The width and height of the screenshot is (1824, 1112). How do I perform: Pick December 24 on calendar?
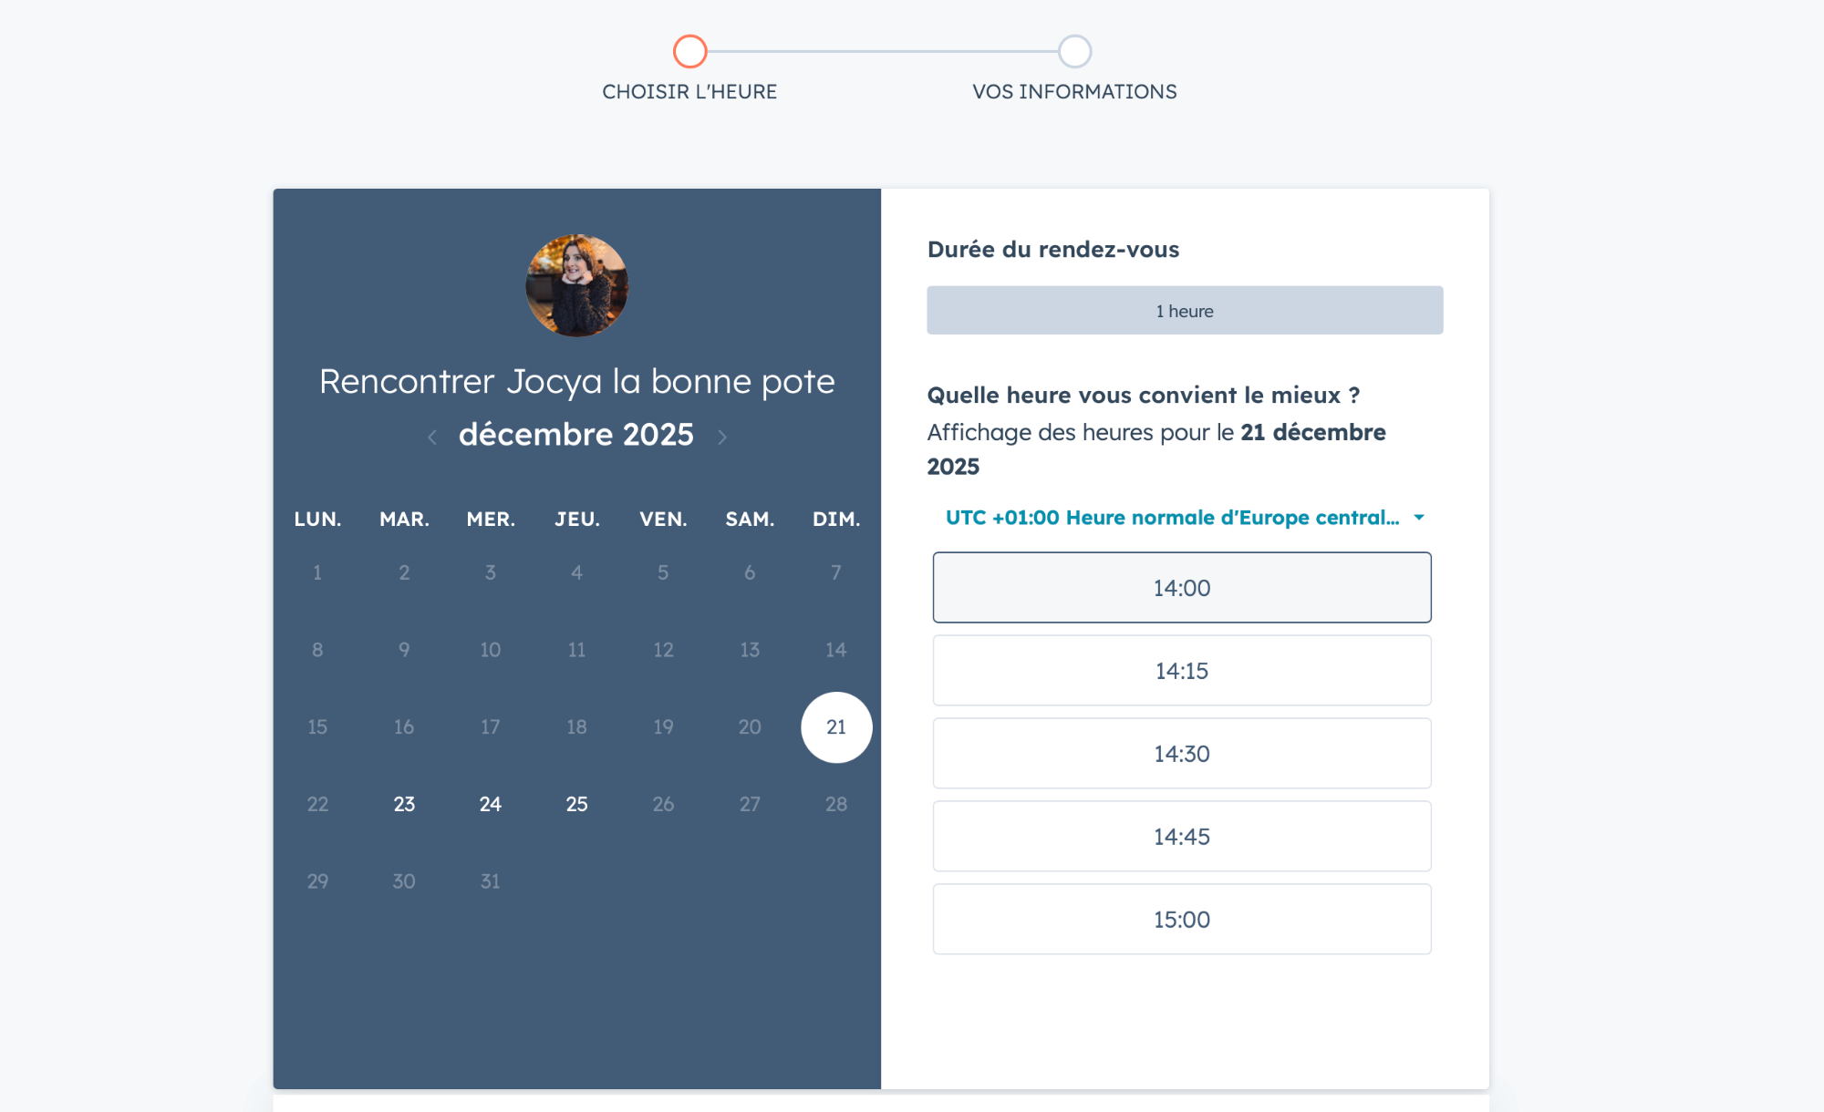click(x=491, y=804)
